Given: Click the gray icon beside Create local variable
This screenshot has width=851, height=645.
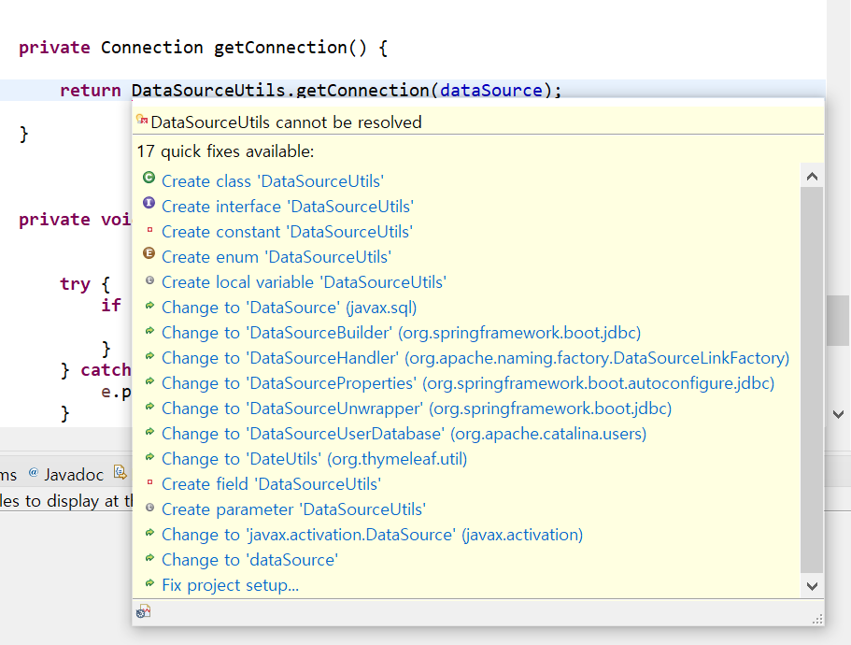Looking at the screenshot, I should (x=149, y=279).
